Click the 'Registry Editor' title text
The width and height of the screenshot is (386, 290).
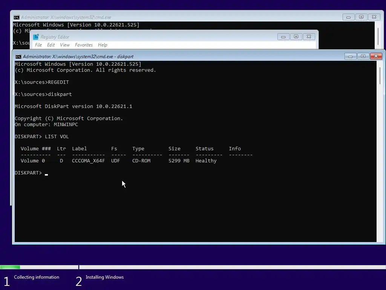click(55, 37)
